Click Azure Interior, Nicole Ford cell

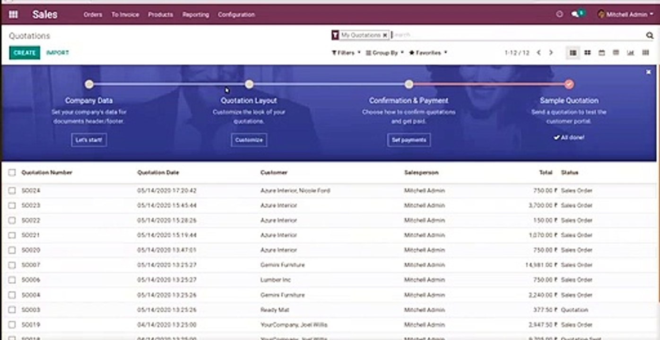pyautogui.click(x=295, y=191)
